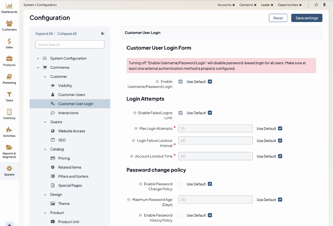333x226 pixels.
Task: Expand the System Configuration tree node
Action: point(38,58)
